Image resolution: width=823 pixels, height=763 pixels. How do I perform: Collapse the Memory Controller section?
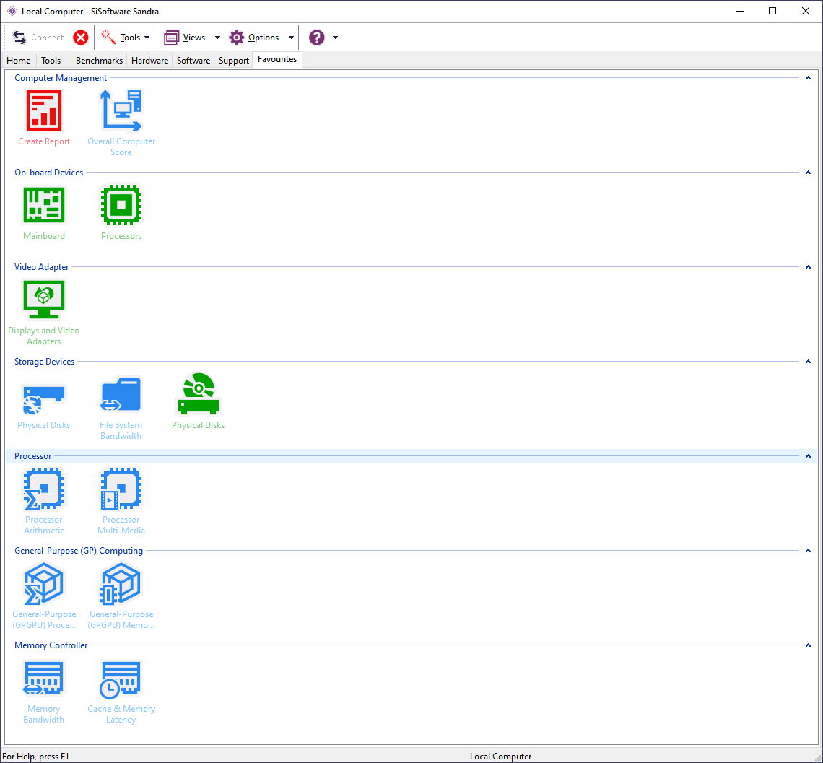[x=809, y=645]
